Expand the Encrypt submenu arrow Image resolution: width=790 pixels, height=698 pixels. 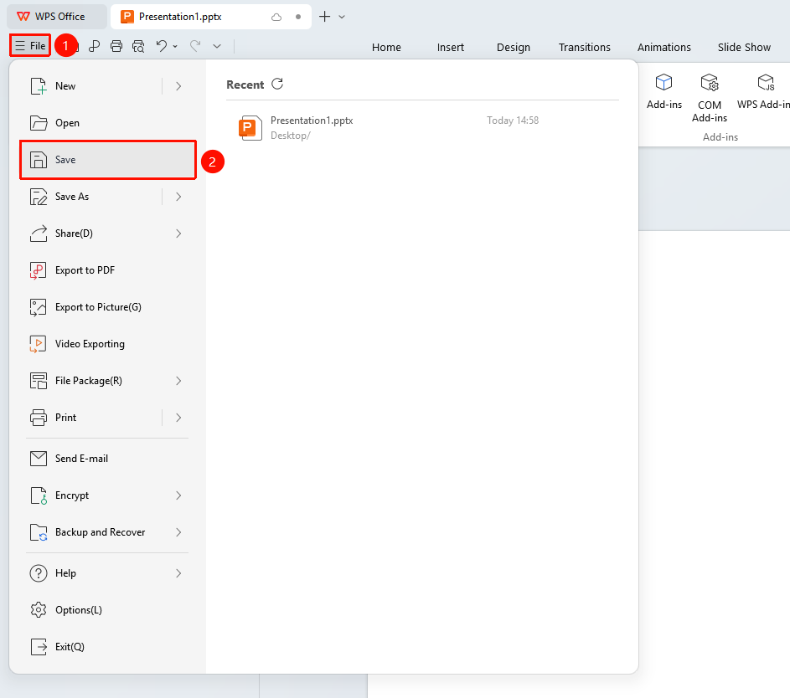pos(178,495)
